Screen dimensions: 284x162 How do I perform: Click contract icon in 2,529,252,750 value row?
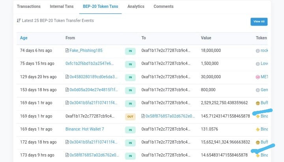tap(67, 103)
